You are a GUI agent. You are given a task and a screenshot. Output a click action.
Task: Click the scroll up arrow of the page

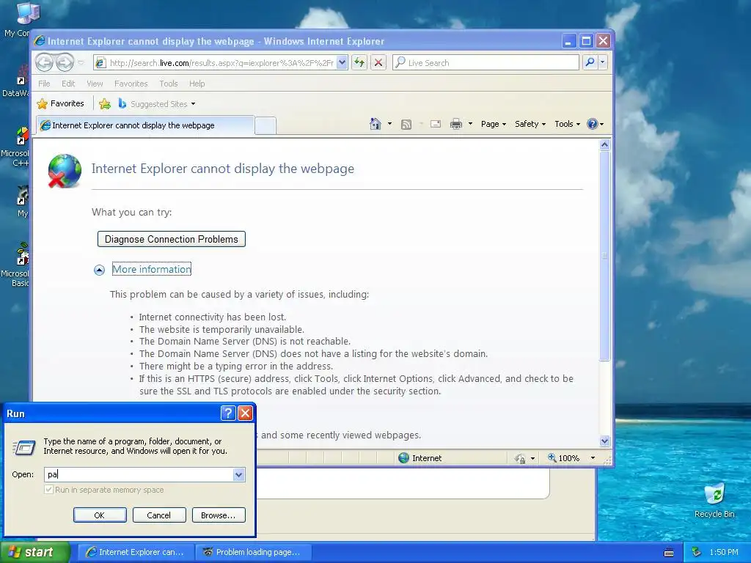click(604, 144)
